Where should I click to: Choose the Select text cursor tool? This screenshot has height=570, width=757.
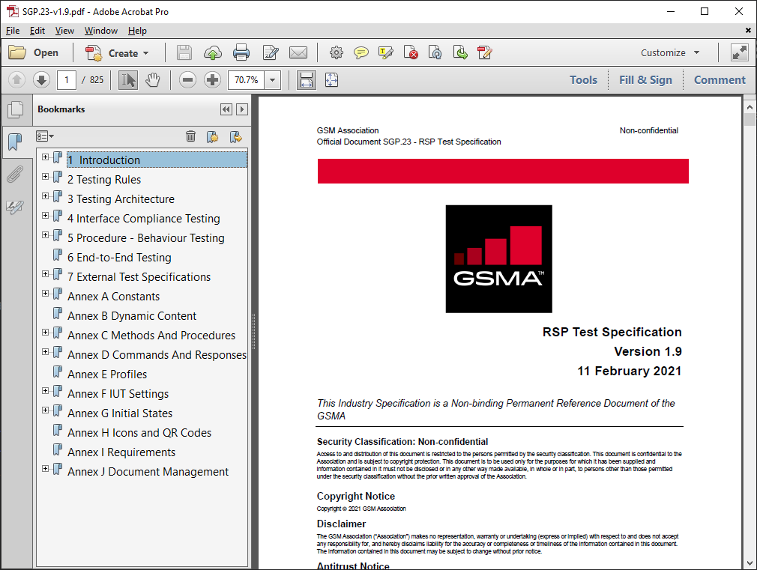(128, 79)
